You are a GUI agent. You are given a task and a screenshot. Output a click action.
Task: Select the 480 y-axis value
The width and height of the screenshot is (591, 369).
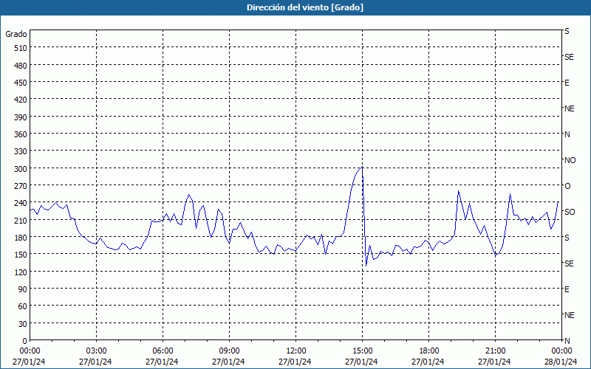point(21,65)
